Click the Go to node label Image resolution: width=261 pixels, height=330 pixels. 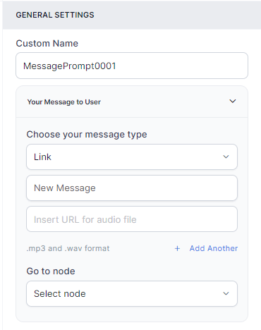(x=51, y=271)
